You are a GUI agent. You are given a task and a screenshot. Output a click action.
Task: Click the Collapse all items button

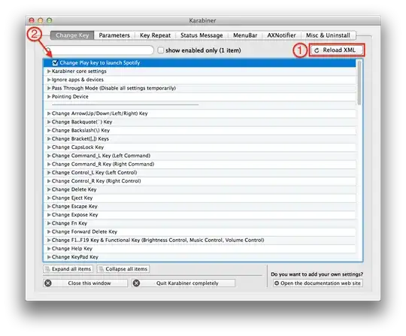123,269
